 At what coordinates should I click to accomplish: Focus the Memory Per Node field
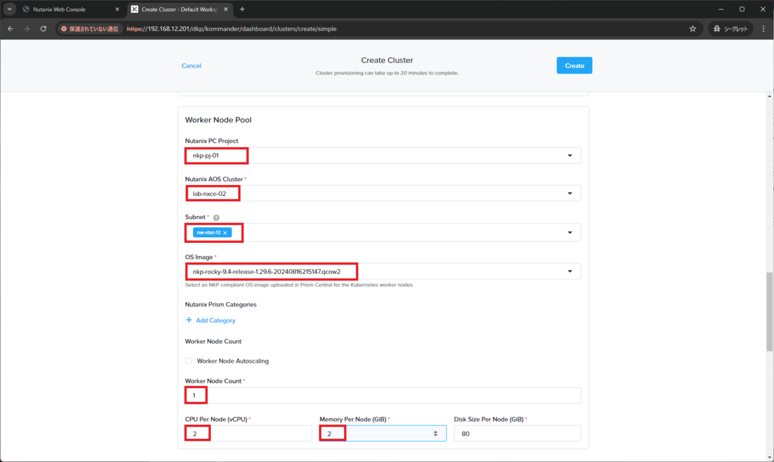(x=383, y=434)
